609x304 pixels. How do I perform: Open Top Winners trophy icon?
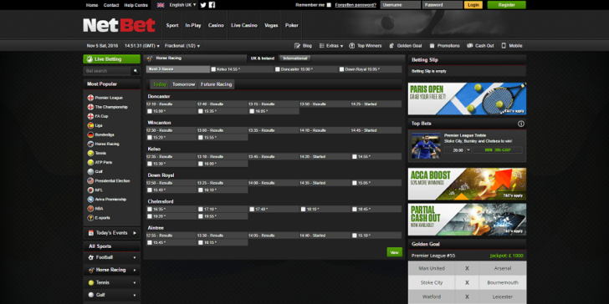tap(352, 46)
